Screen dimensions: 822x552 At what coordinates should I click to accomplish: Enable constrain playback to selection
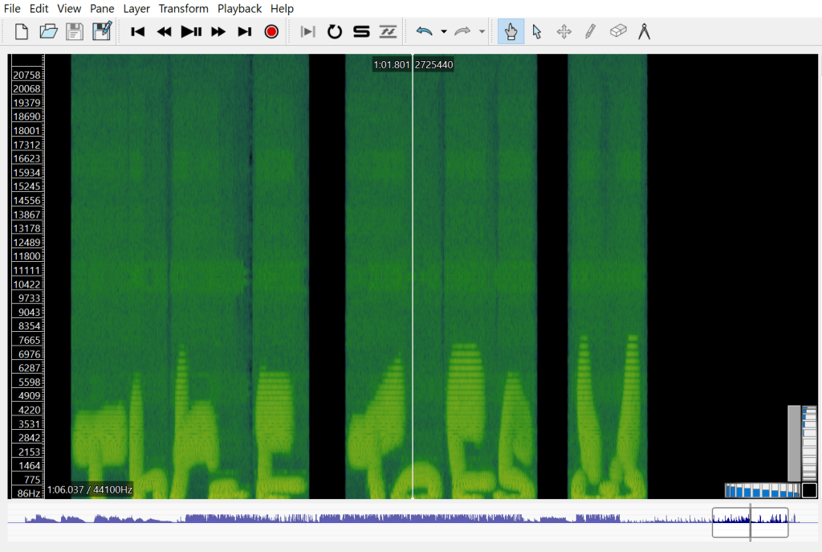(307, 32)
